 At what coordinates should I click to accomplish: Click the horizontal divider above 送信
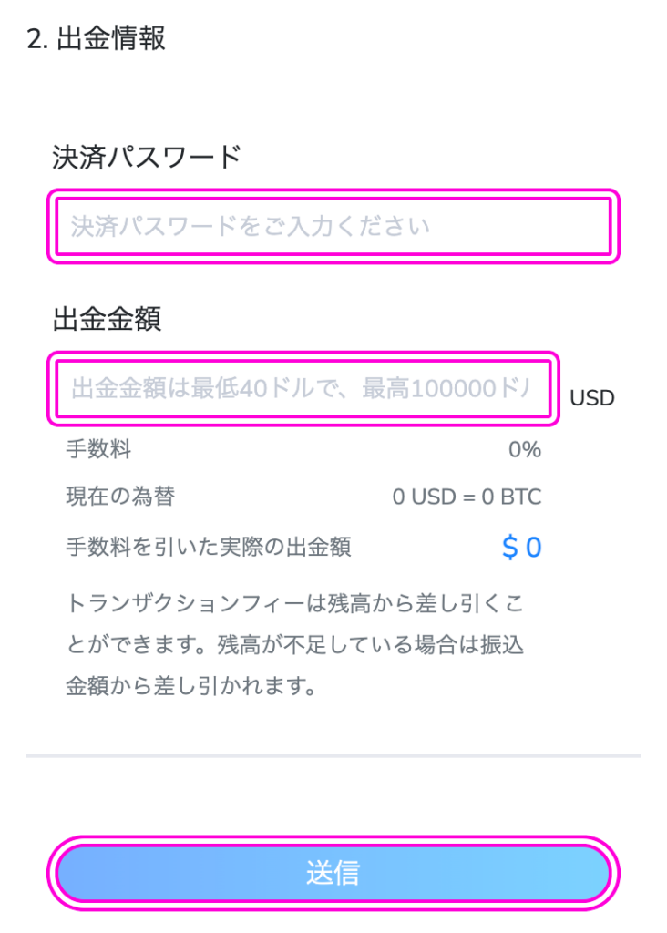(x=333, y=755)
